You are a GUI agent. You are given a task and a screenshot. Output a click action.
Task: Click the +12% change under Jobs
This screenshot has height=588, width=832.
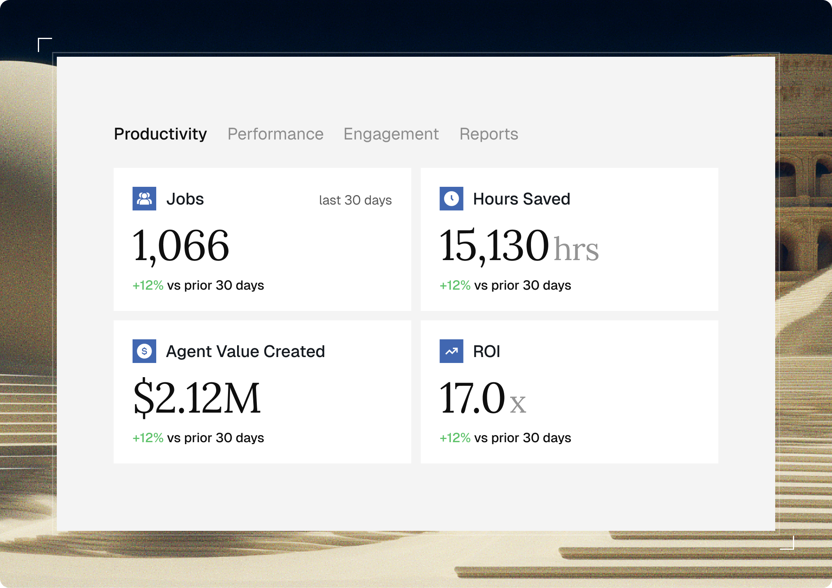(148, 285)
